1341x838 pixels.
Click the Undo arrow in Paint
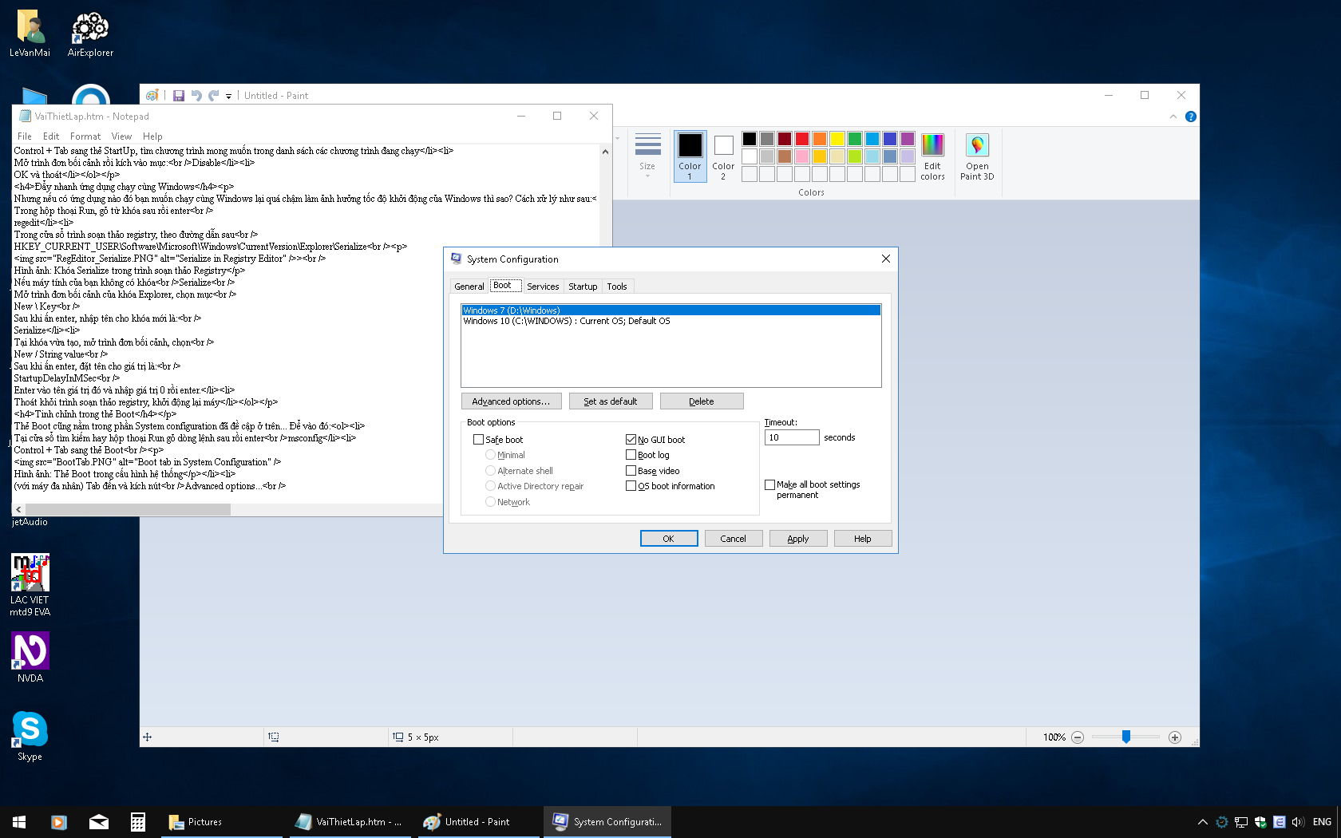[x=196, y=96]
